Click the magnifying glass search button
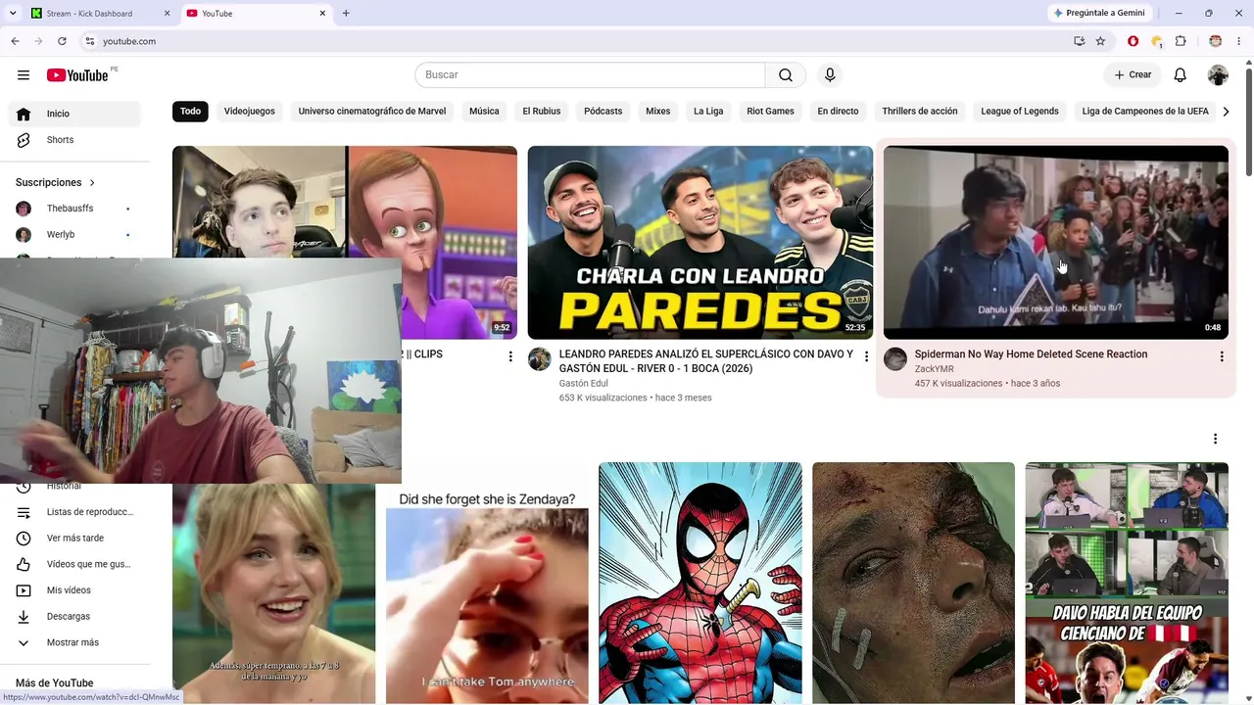Screen dimensions: 1254x705 point(786,75)
